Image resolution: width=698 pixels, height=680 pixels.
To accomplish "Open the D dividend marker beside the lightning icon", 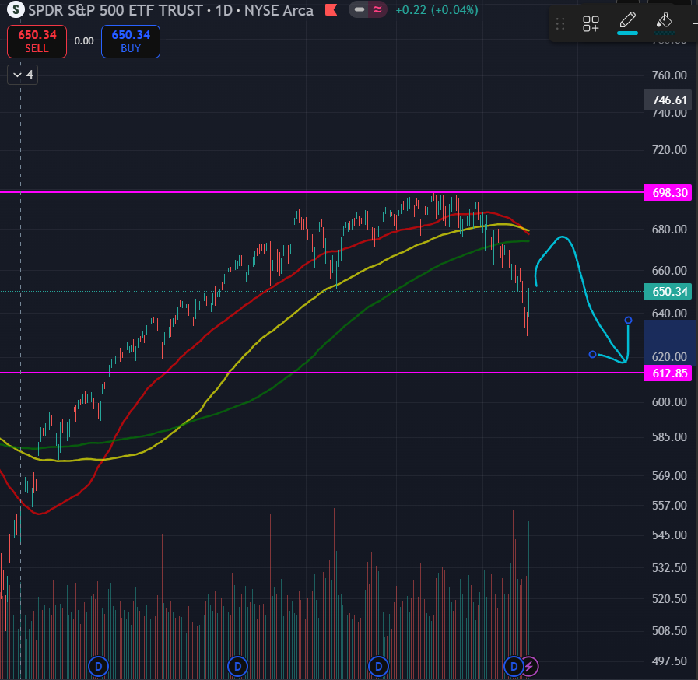I will (x=514, y=667).
